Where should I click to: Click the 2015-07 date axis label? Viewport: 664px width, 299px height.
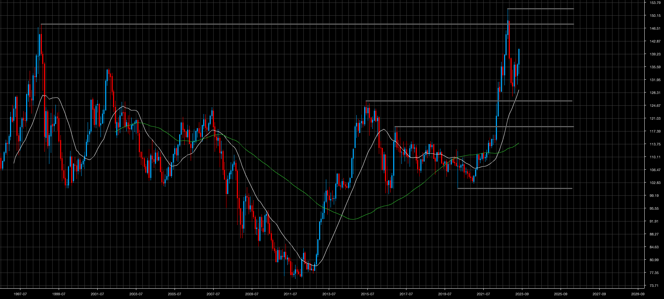click(x=367, y=294)
